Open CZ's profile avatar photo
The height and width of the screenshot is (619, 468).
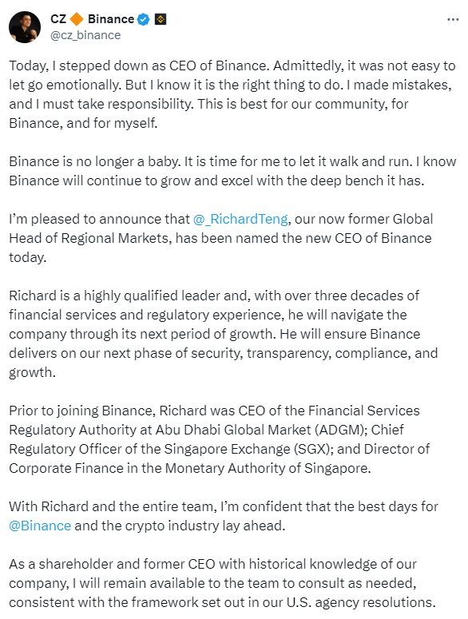pos(25,27)
